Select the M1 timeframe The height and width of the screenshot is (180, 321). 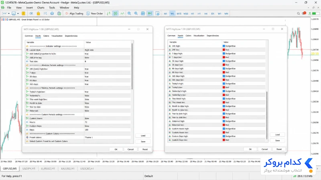(x=165, y=14)
